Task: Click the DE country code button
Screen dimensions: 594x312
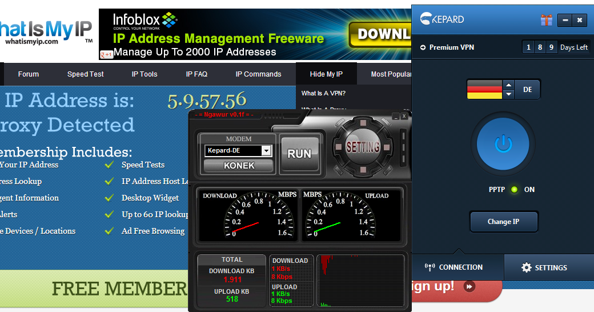Action: (527, 90)
